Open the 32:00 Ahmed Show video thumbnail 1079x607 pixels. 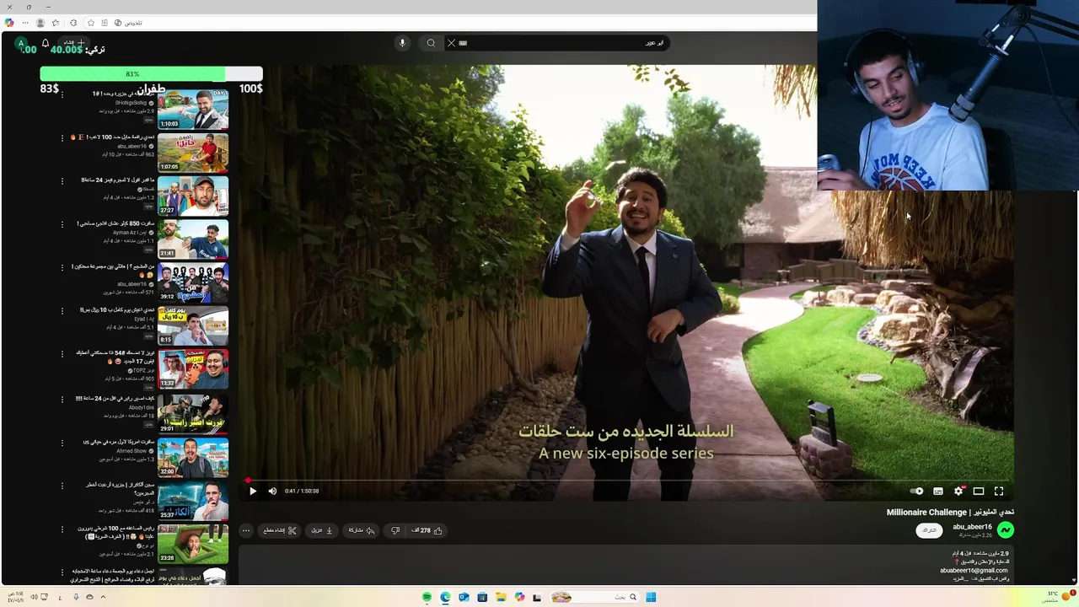click(x=192, y=456)
